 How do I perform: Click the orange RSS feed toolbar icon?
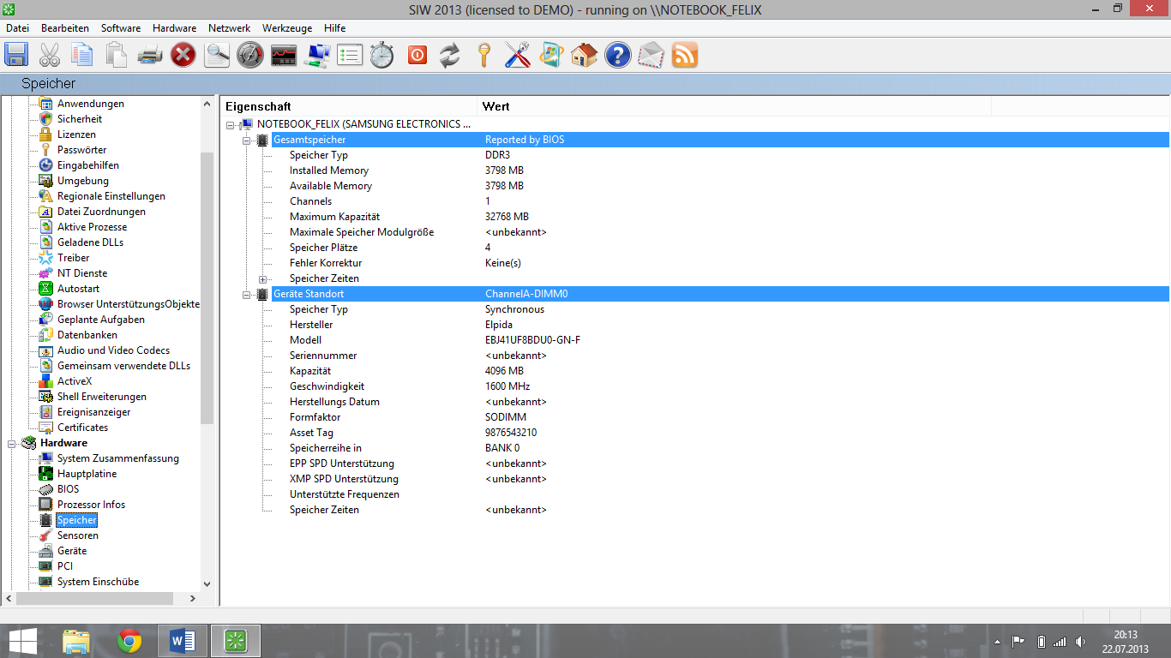tap(684, 56)
